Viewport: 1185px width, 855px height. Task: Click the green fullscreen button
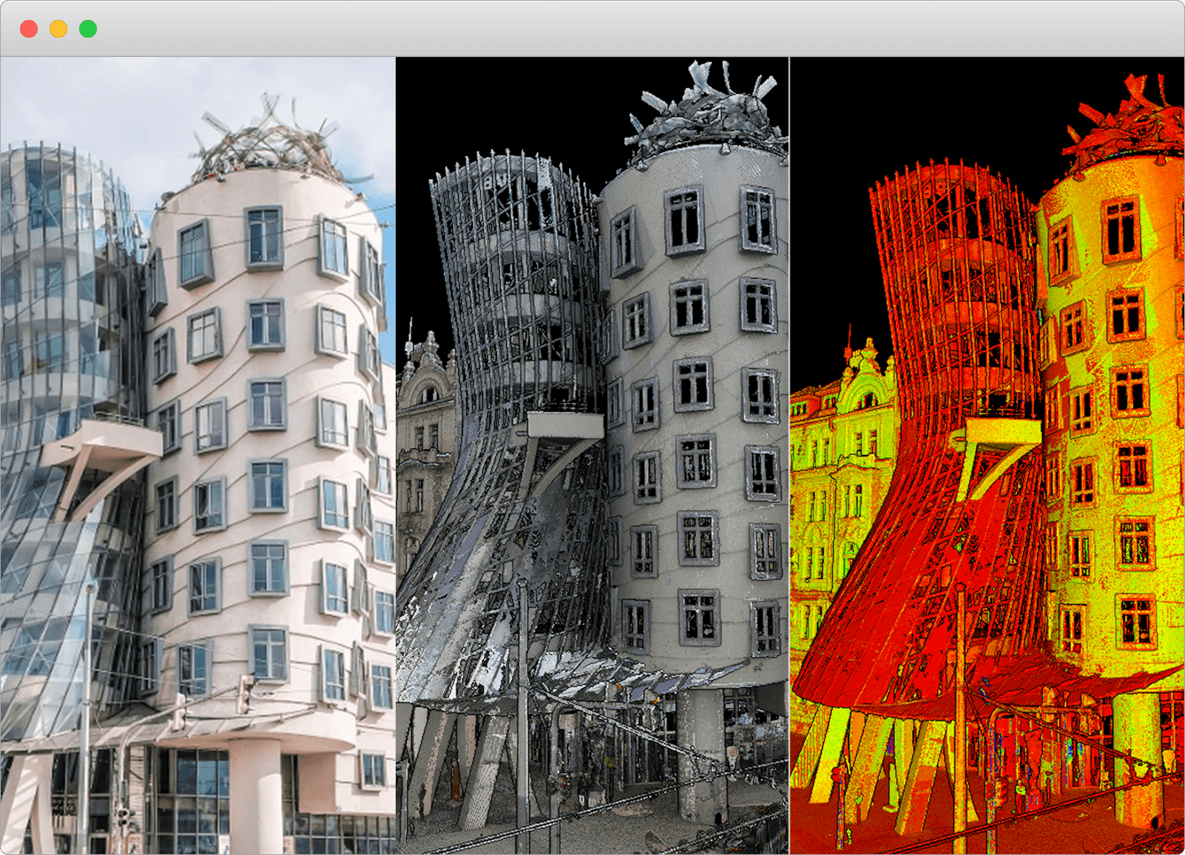pyautogui.click(x=88, y=29)
